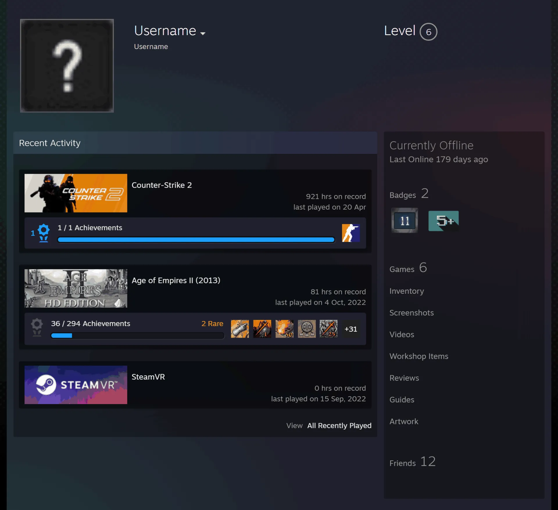558x510 pixels.
Task: Open the Videos page
Action: [402, 334]
